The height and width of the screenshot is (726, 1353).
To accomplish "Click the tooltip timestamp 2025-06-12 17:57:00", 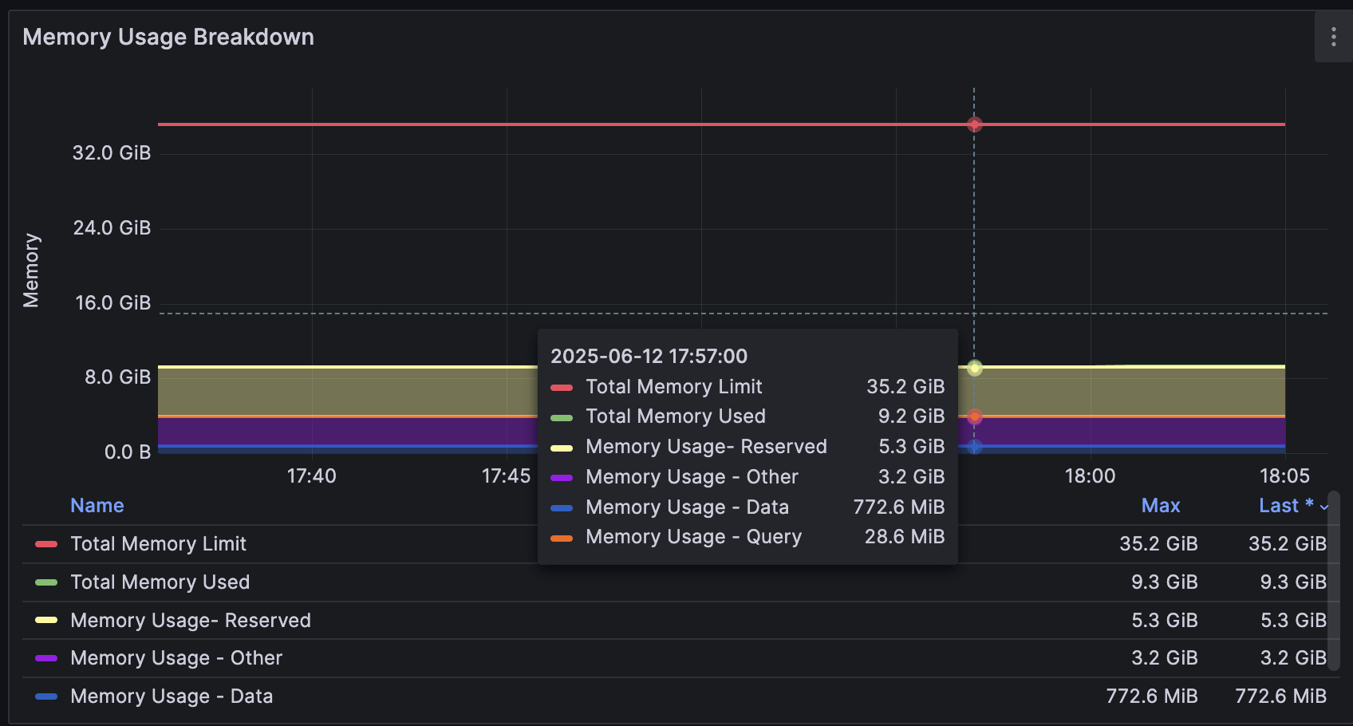I will coord(649,357).
